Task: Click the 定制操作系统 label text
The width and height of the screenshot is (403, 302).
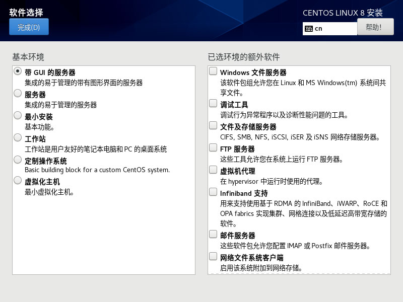Action: pyautogui.click(x=46, y=161)
